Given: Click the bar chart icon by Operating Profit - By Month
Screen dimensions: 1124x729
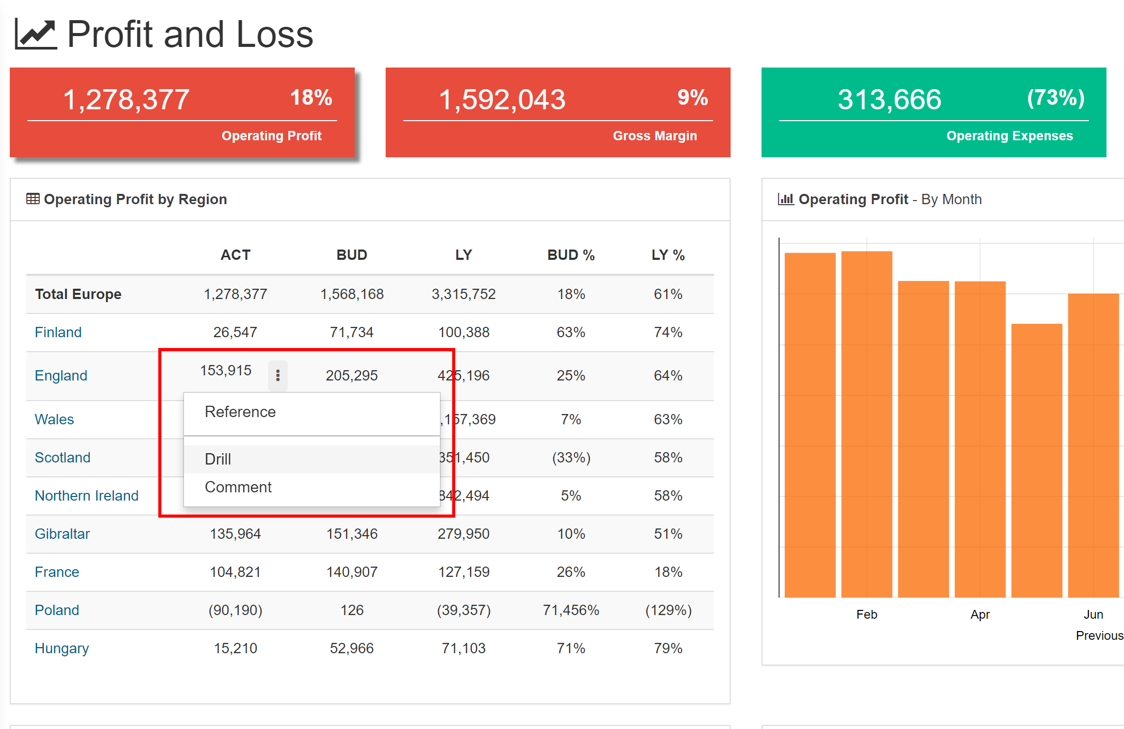Looking at the screenshot, I should click(x=786, y=199).
